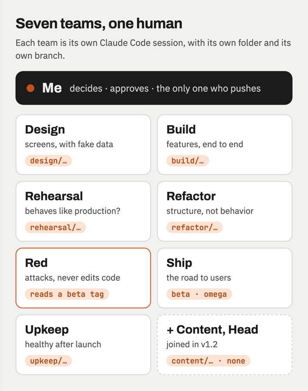Open the Upkeep team card
308x391 pixels.
[83, 345]
